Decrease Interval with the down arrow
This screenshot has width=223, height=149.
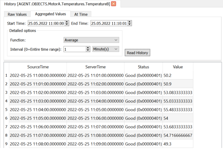click(88, 51)
